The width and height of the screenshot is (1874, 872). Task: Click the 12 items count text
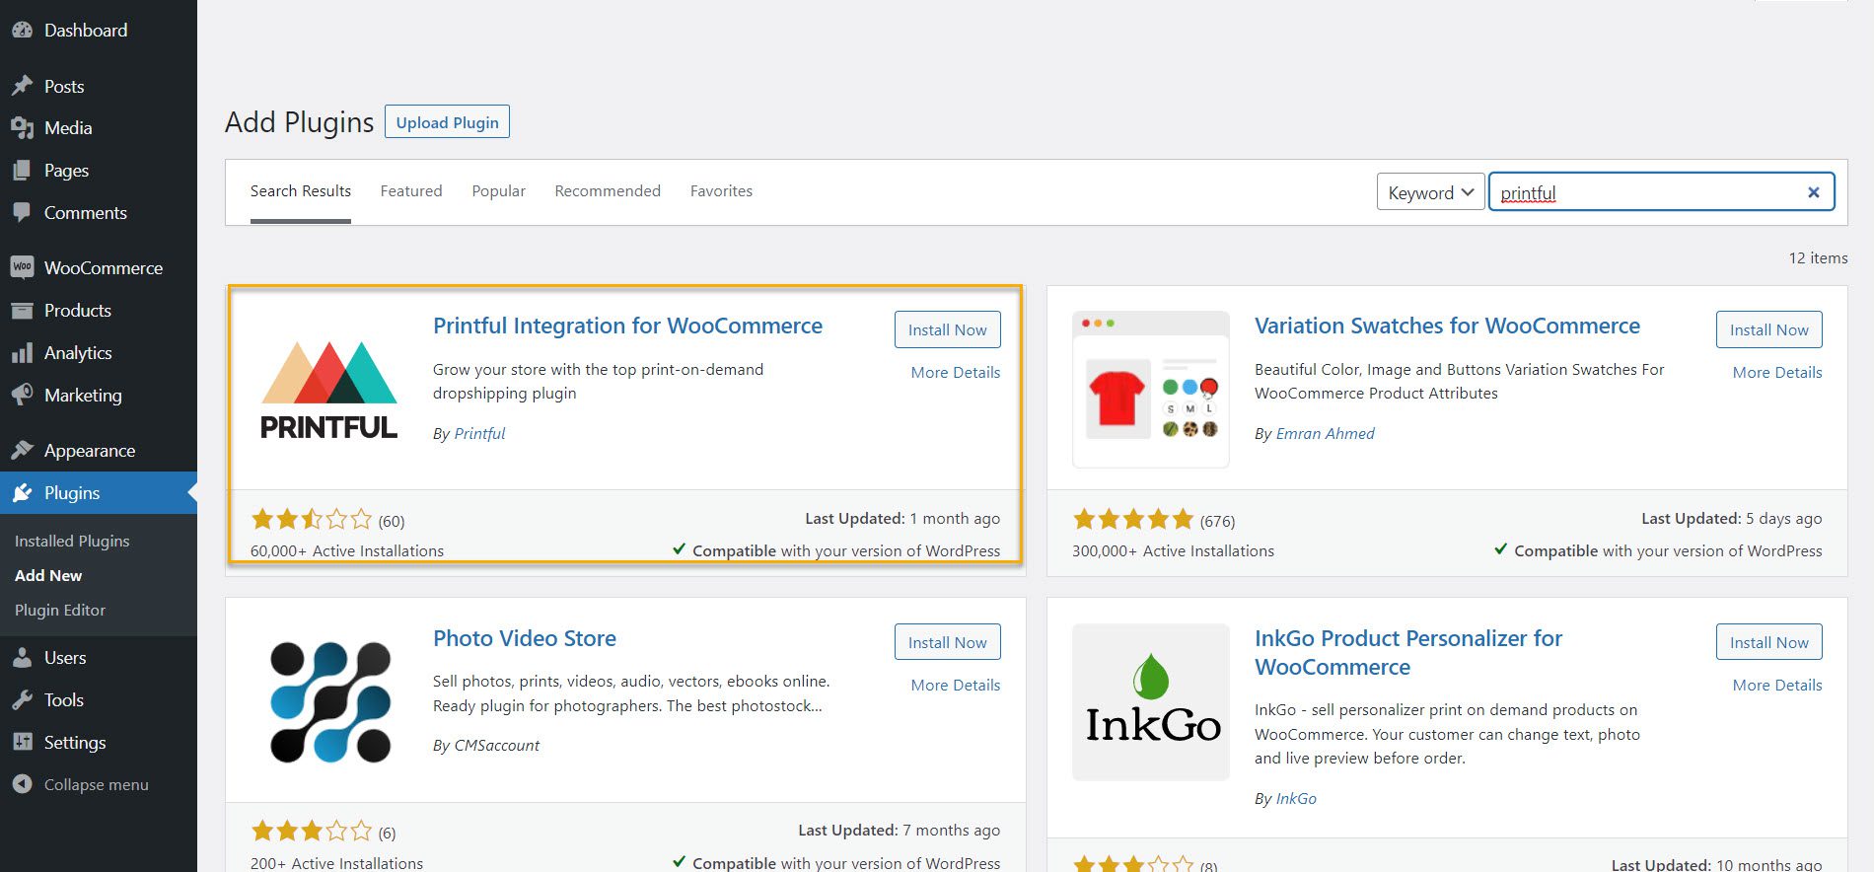(x=1818, y=257)
